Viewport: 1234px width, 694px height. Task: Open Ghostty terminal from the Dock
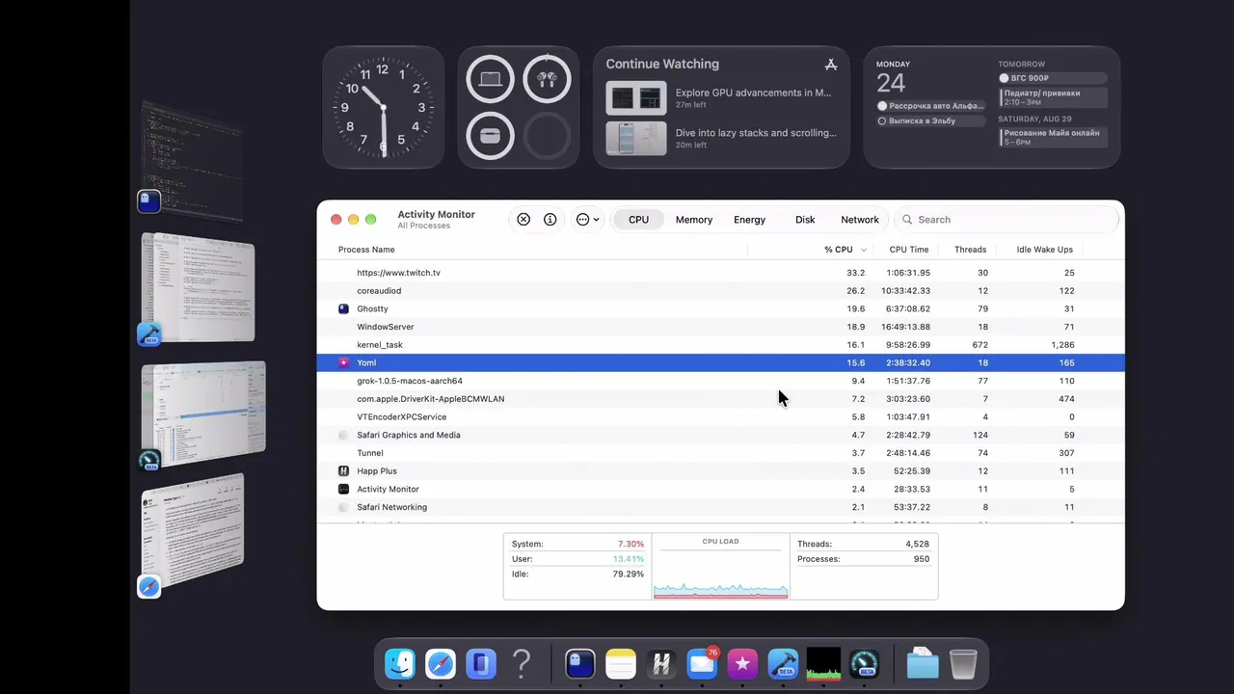(x=579, y=664)
